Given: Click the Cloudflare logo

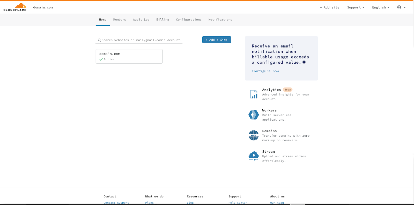Looking at the screenshot, I should click(15, 7).
